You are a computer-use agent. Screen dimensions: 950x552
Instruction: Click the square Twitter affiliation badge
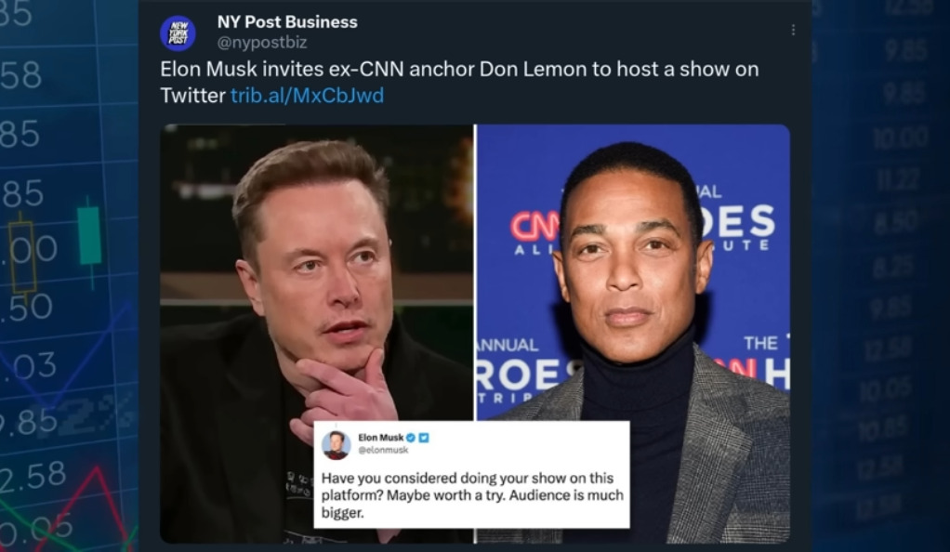coord(424,438)
